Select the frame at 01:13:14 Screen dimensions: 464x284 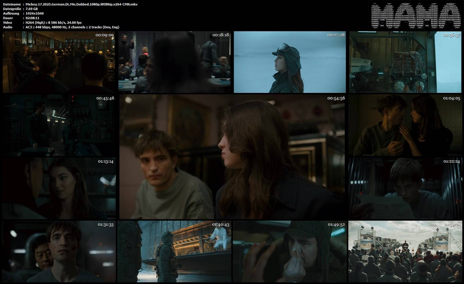pyautogui.click(x=59, y=188)
